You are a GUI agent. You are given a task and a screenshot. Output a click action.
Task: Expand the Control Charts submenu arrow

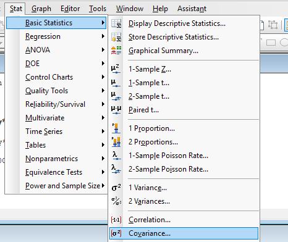[x=103, y=77]
